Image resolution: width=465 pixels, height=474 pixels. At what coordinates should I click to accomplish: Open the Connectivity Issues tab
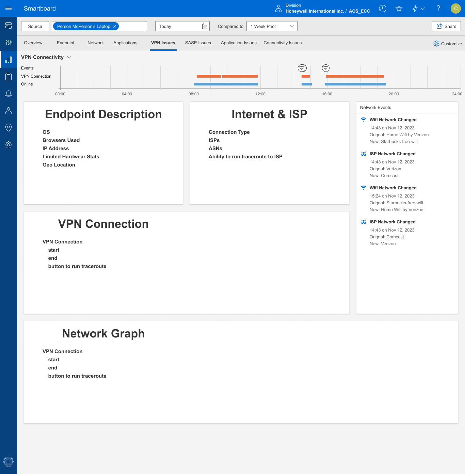click(283, 43)
